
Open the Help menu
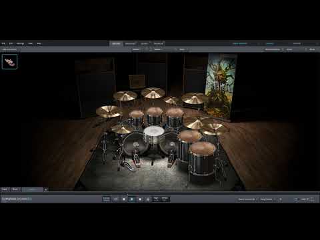[x=39, y=43]
